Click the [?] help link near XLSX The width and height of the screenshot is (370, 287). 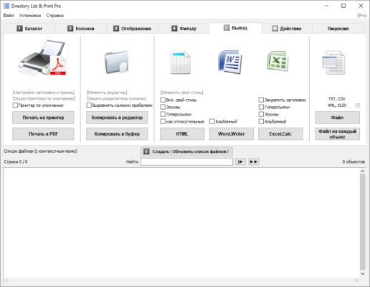click(357, 105)
